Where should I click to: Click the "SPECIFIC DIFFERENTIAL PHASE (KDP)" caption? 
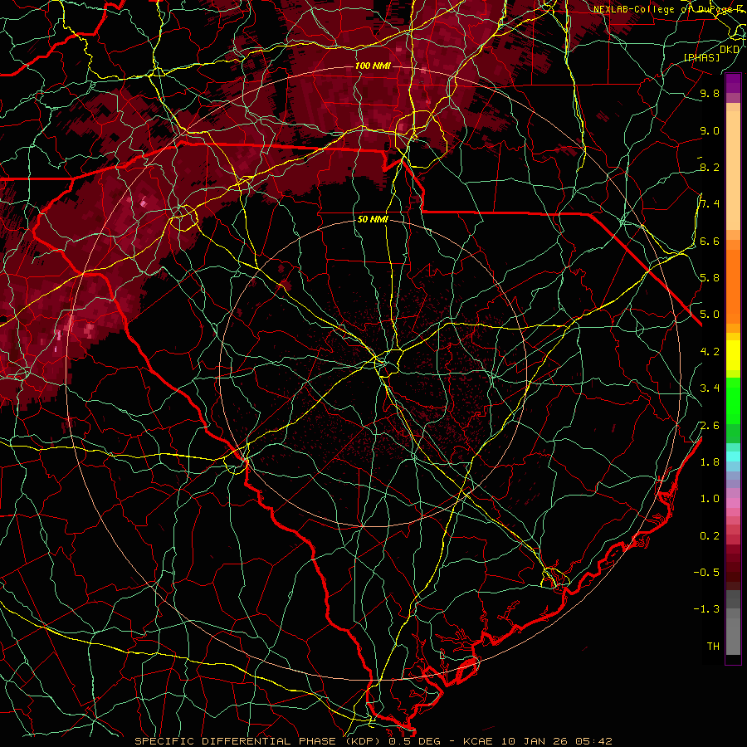click(x=259, y=741)
